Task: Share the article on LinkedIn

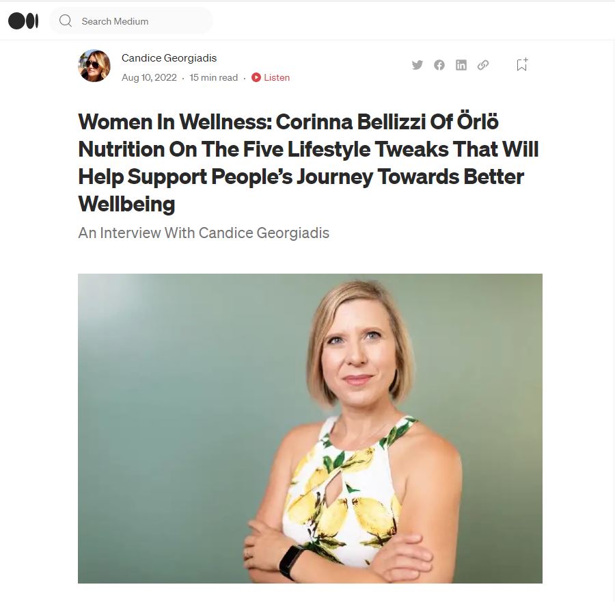Action: click(461, 64)
